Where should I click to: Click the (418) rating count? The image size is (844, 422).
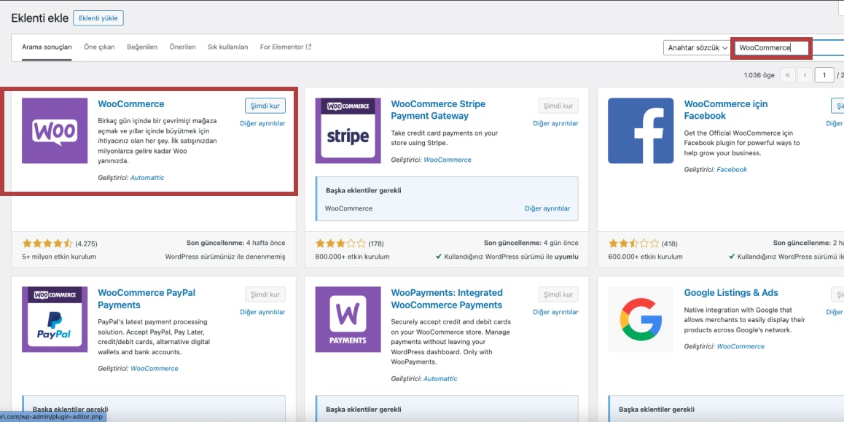point(670,243)
